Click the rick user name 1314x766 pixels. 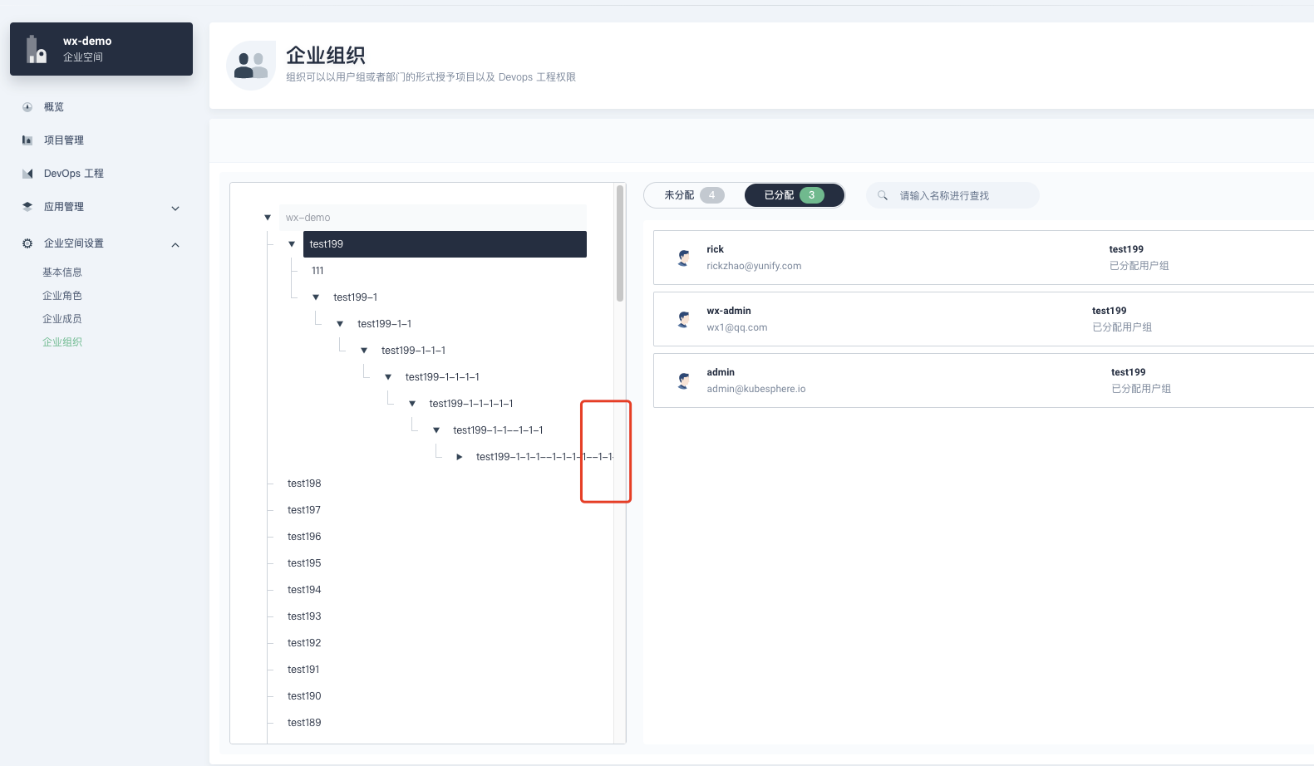(x=716, y=249)
